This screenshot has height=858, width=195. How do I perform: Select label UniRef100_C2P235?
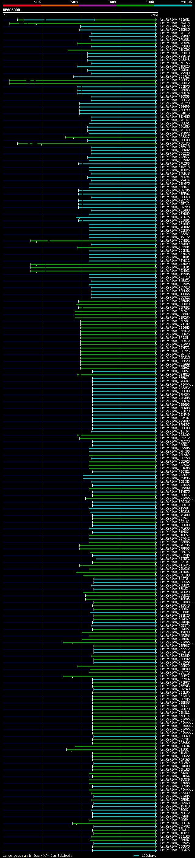click(x=175, y=358)
